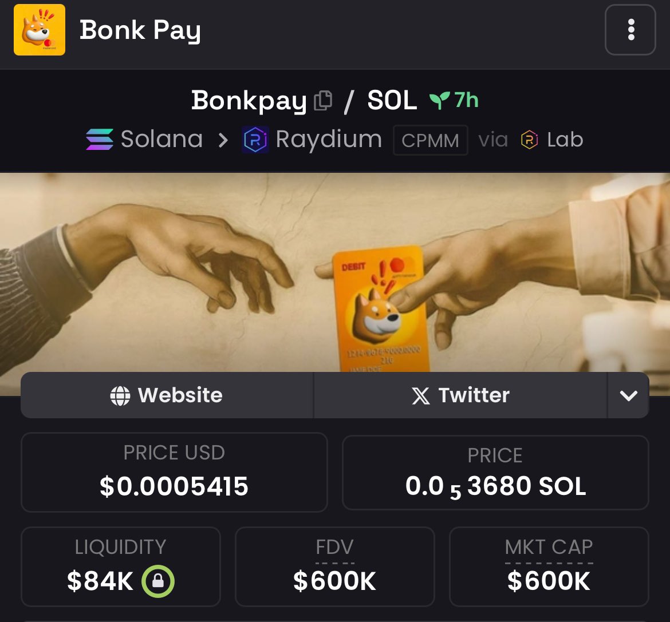Click the liquidity lock icon
The width and height of the screenshot is (670, 622).
[158, 581]
